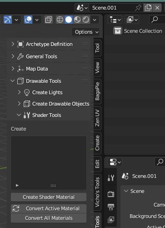Click Map Data axes icon
The image size is (165, 228).
tap(20, 69)
